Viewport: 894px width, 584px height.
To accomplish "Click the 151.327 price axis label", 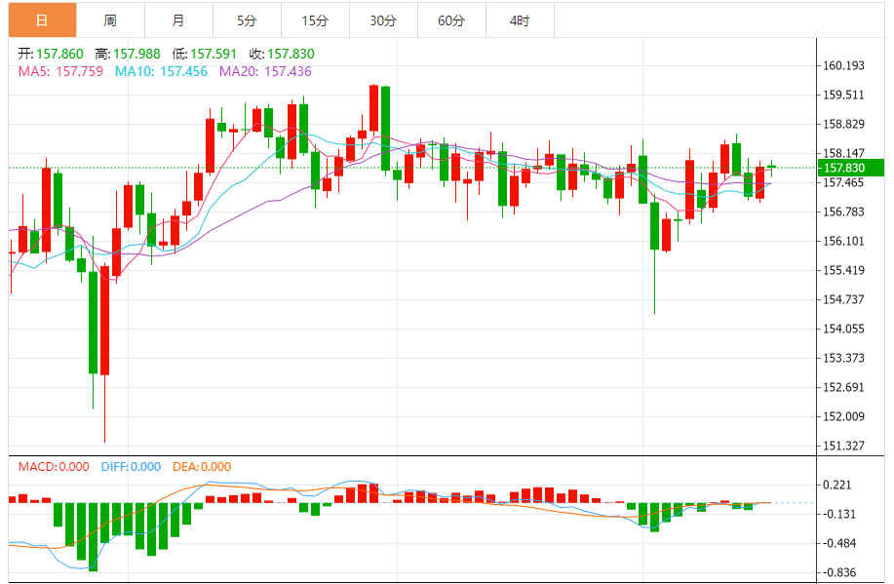I will [x=843, y=446].
